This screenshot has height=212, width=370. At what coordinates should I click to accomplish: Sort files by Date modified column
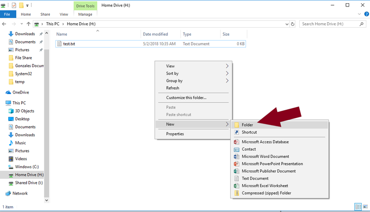[x=155, y=34]
